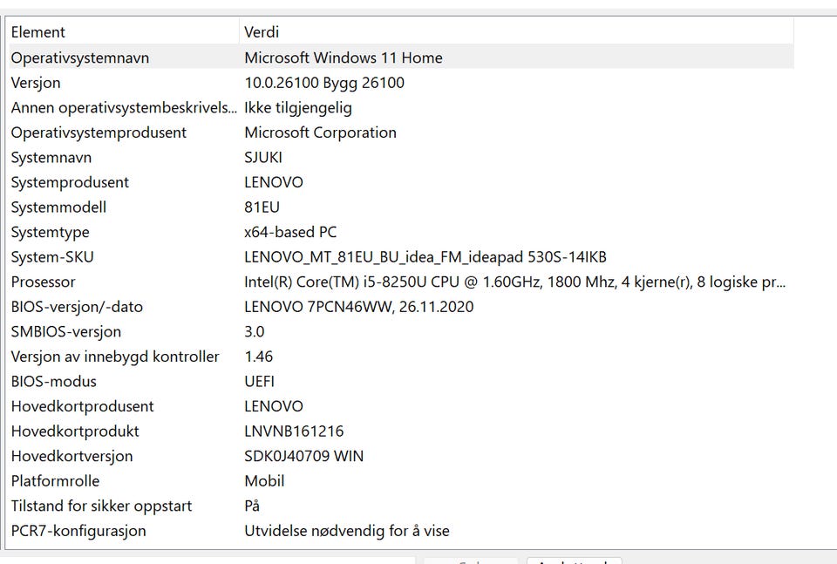Select the value x64-based PC

[290, 232]
